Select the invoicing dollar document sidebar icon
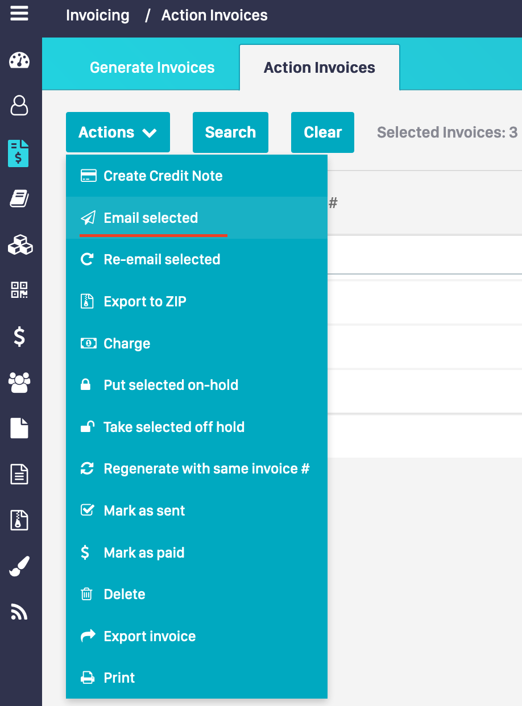 [x=19, y=153]
